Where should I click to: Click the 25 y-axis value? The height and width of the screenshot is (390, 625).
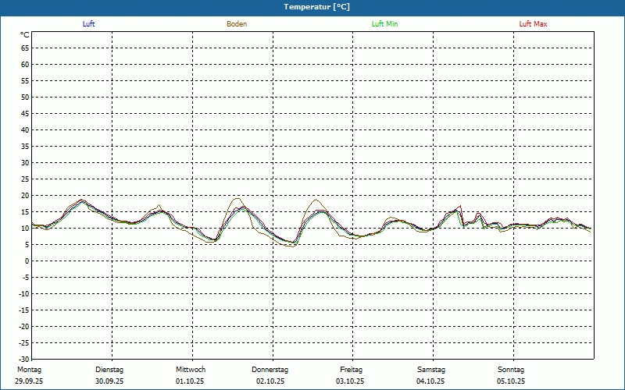pos(25,179)
